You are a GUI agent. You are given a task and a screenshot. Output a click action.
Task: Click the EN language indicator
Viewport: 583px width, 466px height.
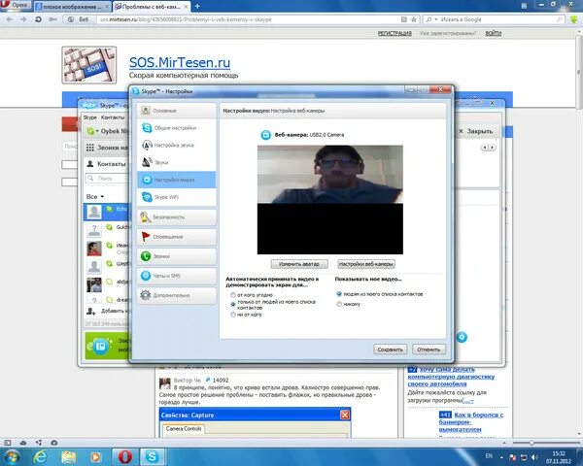(489, 456)
